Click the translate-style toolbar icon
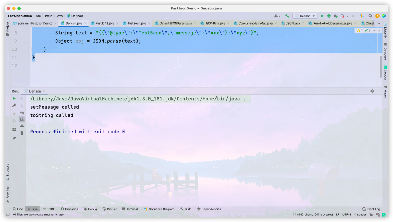The image size is (393, 222). (x=361, y=16)
